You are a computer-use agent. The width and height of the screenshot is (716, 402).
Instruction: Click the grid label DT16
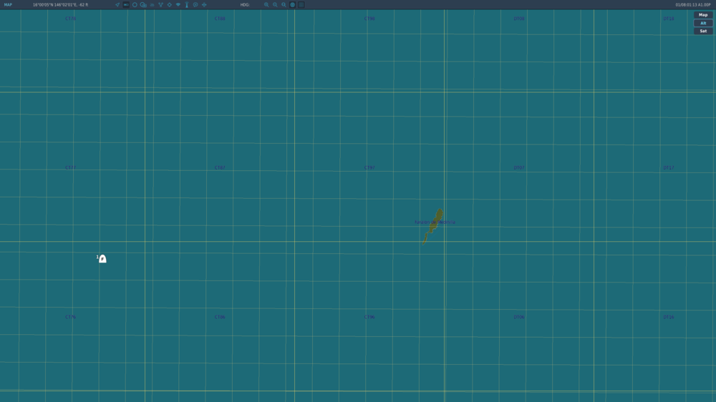pyautogui.click(x=669, y=317)
